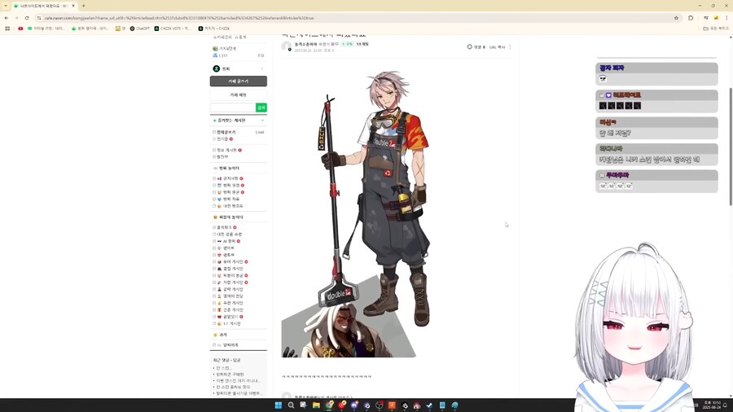Open the character illustration image in the post
733x412 pixels.
[x=355, y=214]
